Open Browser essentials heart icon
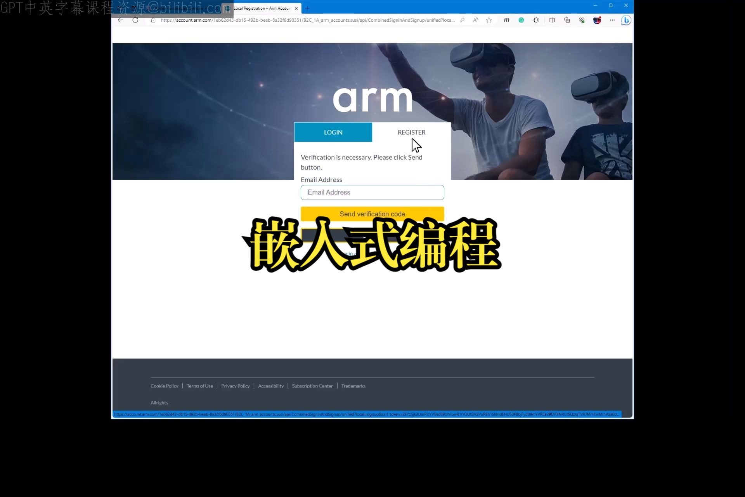This screenshot has width=745, height=497. pyautogui.click(x=582, y=20)
